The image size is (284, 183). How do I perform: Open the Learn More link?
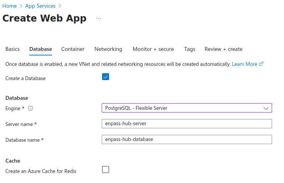coord(245,64)
